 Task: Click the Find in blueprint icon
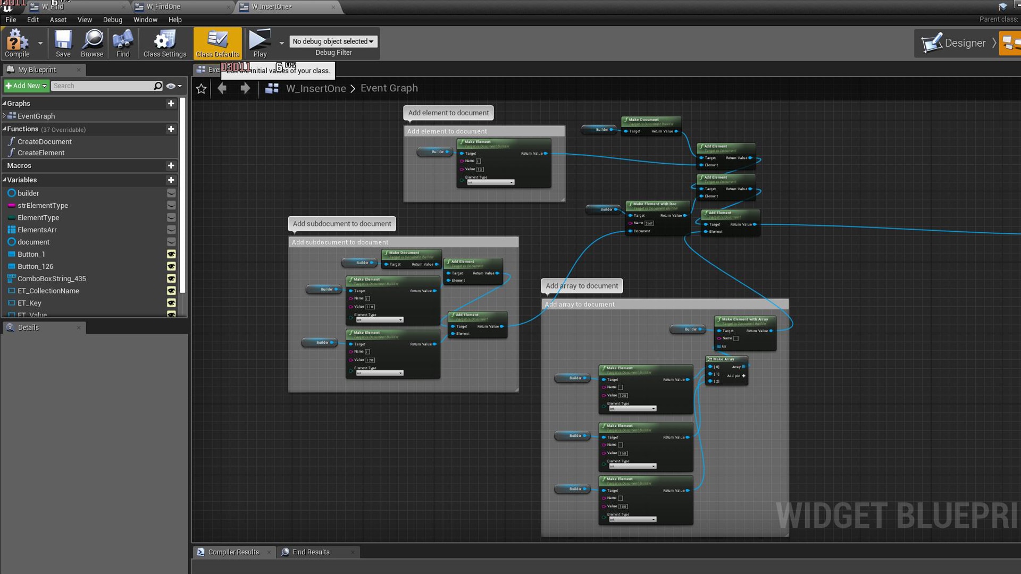pyautogui.click(x=122, y=43)
